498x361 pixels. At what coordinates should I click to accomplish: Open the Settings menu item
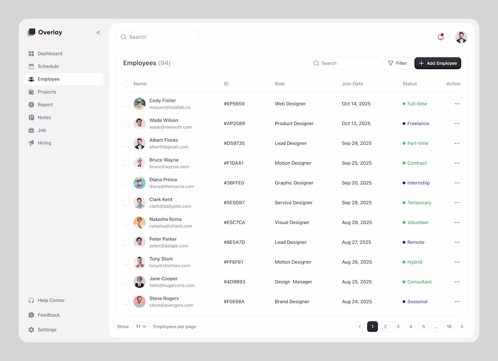[x=42, y=330]
